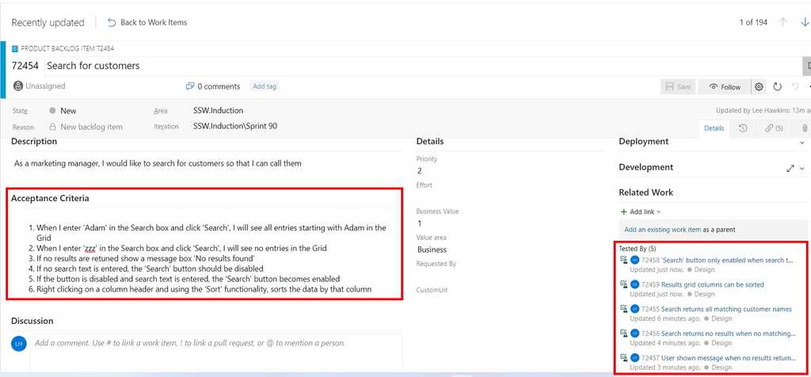Viewport: 811px width, 377px height.
Task: Click the Follow settings gear icon
Action: 759,87
